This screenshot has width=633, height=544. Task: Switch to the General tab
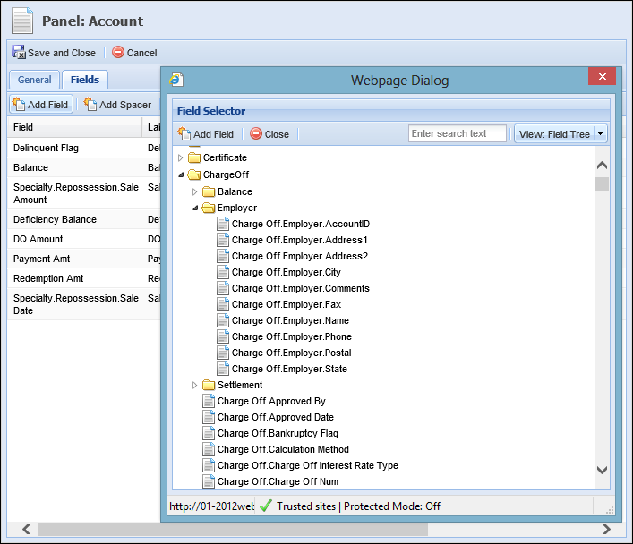tap(34, 80)
